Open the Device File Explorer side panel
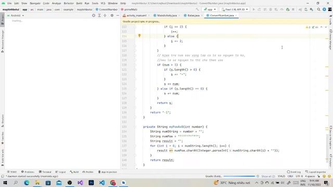 [x=330, y=138]
